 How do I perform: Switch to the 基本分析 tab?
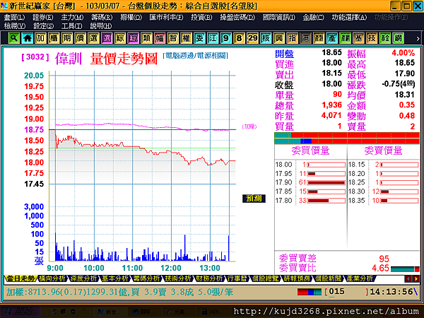tap(115, 278)
